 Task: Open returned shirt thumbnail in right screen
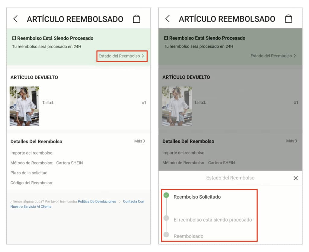(x=177, y=106)
